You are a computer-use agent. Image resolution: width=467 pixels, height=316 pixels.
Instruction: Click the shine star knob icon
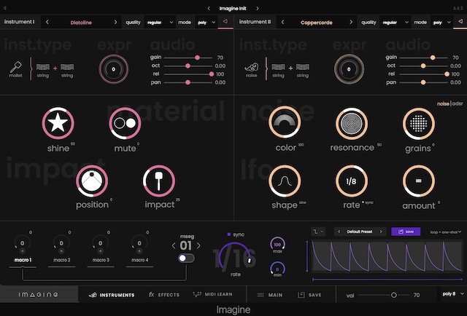[58, 122]
